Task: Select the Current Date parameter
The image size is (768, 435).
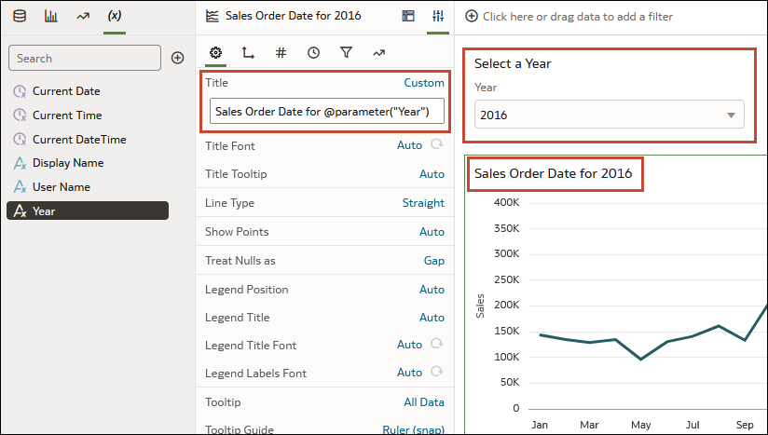Action: tap(66, 91)
